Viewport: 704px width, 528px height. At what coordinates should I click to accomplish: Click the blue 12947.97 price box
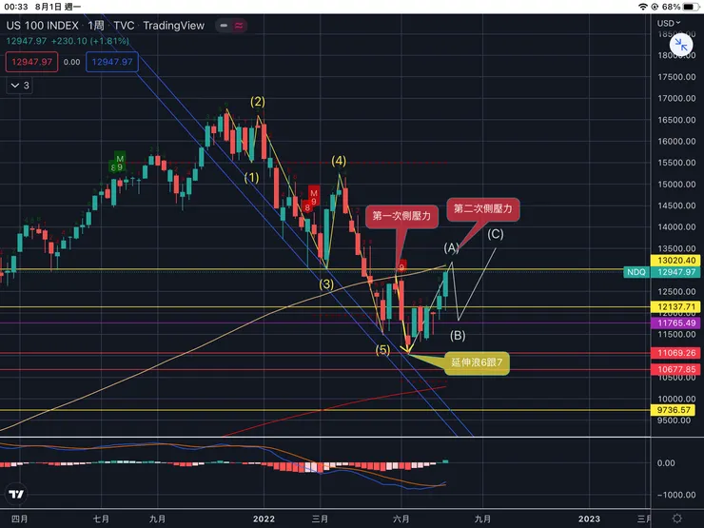click(112, 62)
